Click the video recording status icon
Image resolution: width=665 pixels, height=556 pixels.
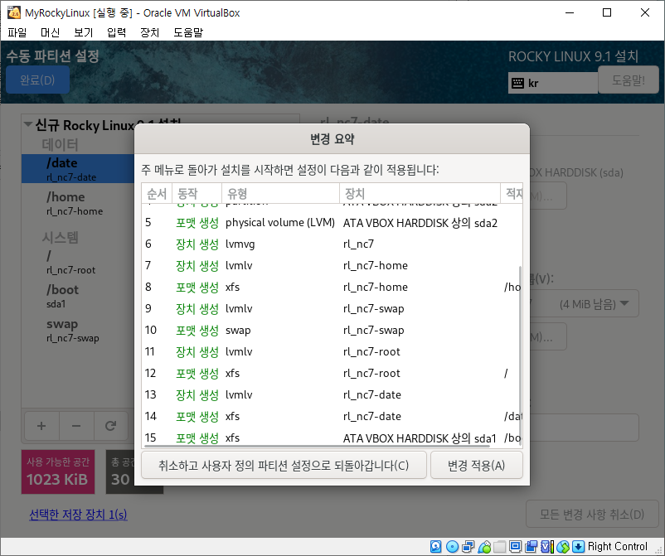[x=531, y=547]
